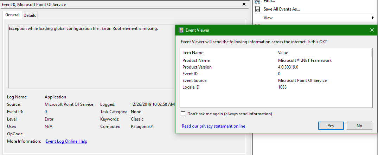
Task: Close the Event 0 properties pane
Action: tap(244, 4)
